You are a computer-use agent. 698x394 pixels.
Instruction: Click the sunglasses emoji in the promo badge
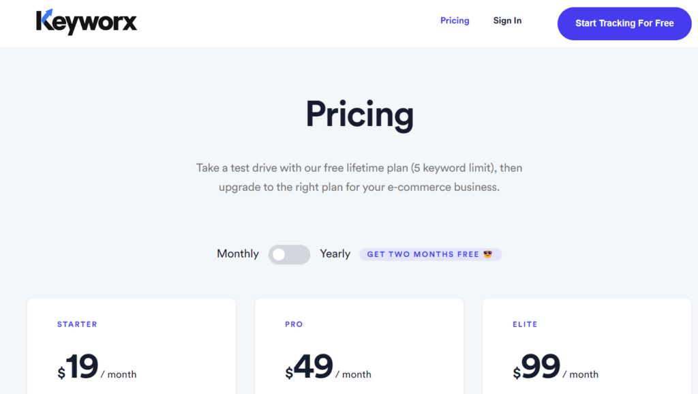coord(487,254)
